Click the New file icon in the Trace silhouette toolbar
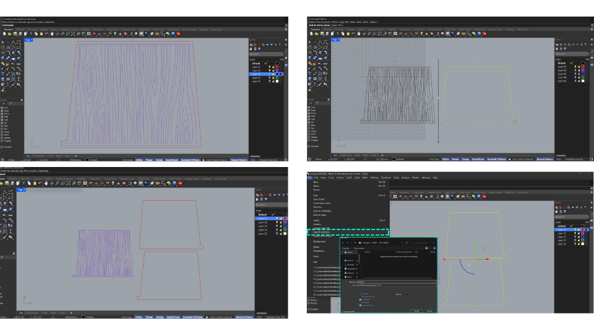The height and width of the screenshot is (334, 594). pyautogui.click(x=4, y=34)
